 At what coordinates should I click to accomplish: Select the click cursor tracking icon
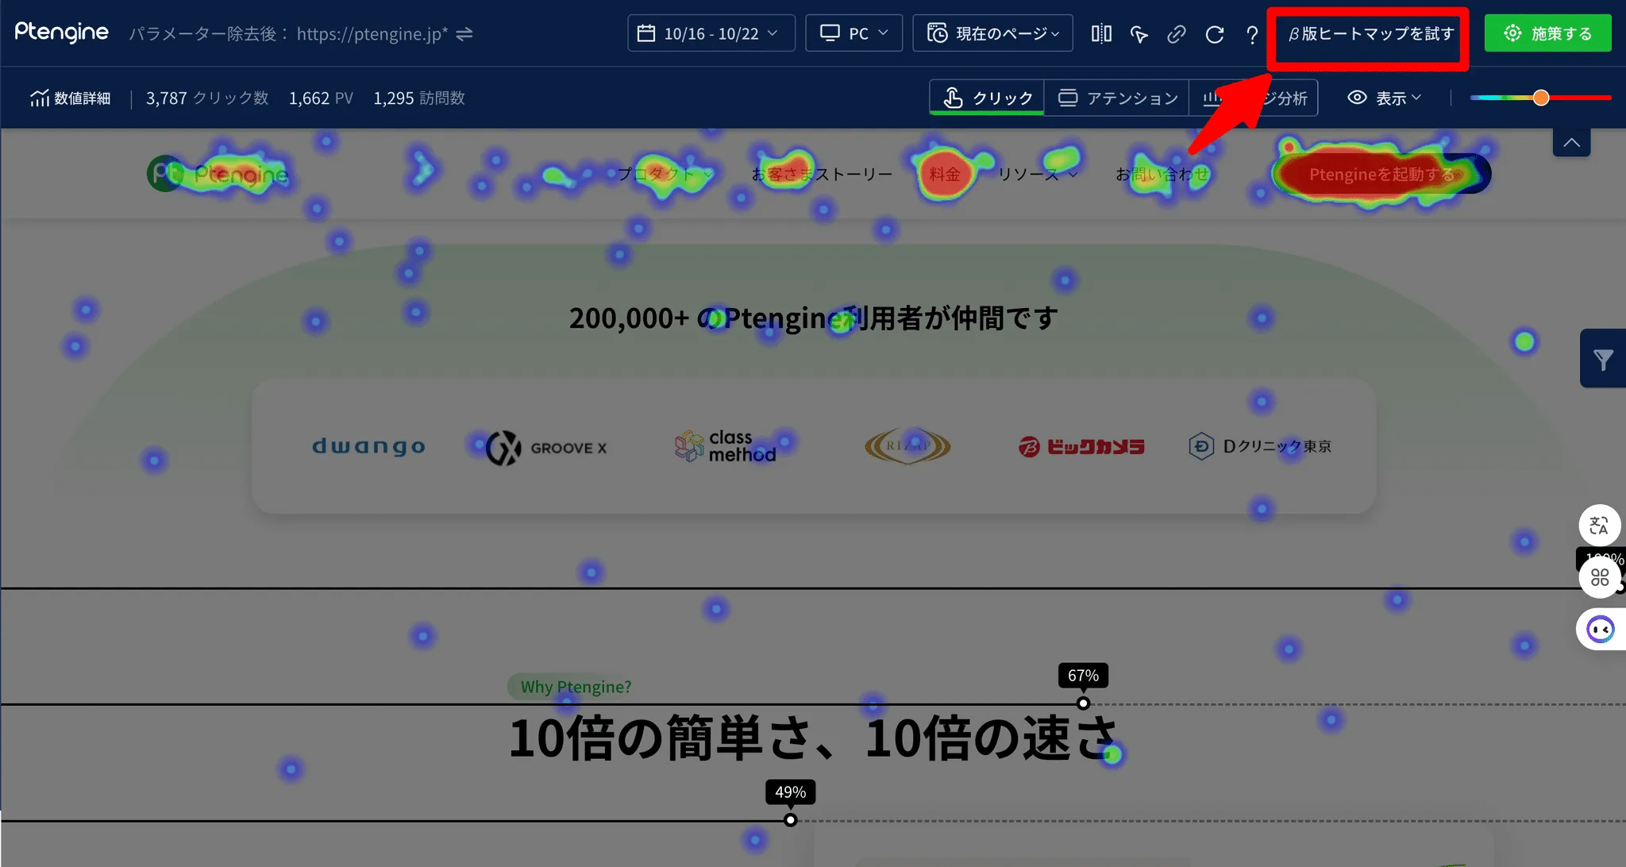click(x=1139, y=34)
